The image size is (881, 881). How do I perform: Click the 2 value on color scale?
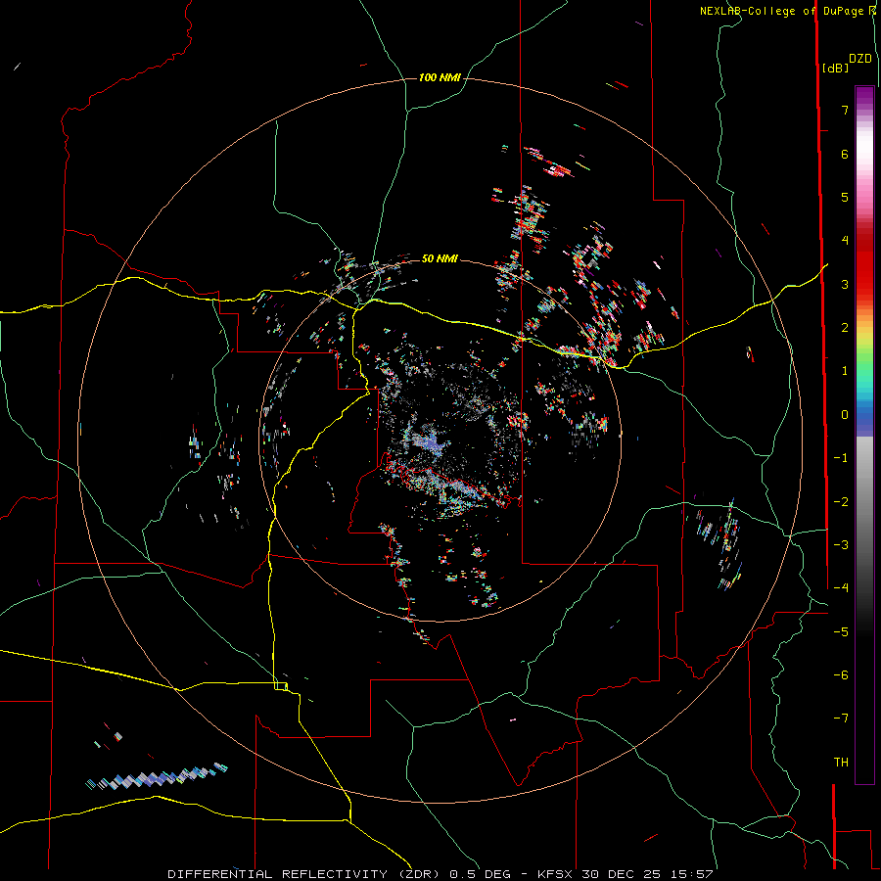pos(845,328)
